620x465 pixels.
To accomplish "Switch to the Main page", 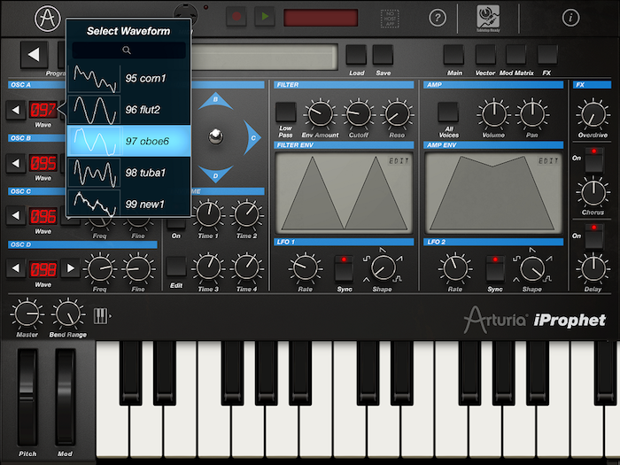I will (453, 55).
